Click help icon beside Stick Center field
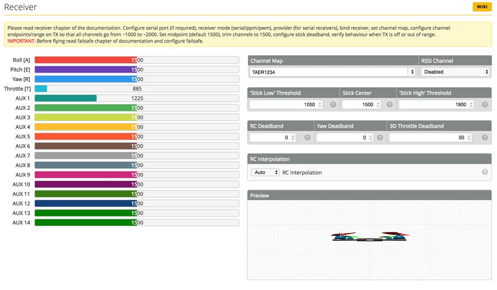This screenshot has width=497, height=290. point(390,104)
